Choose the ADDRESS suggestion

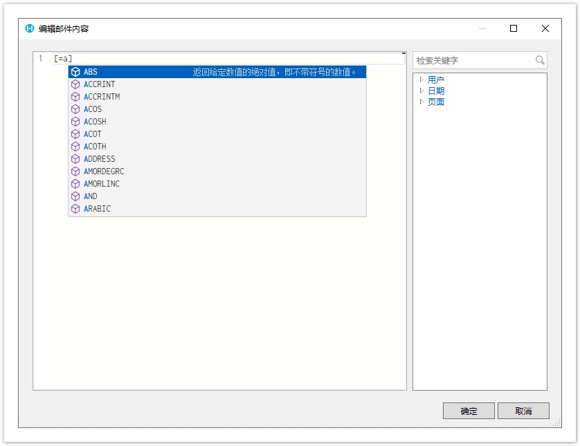click(x=217, y=159)
